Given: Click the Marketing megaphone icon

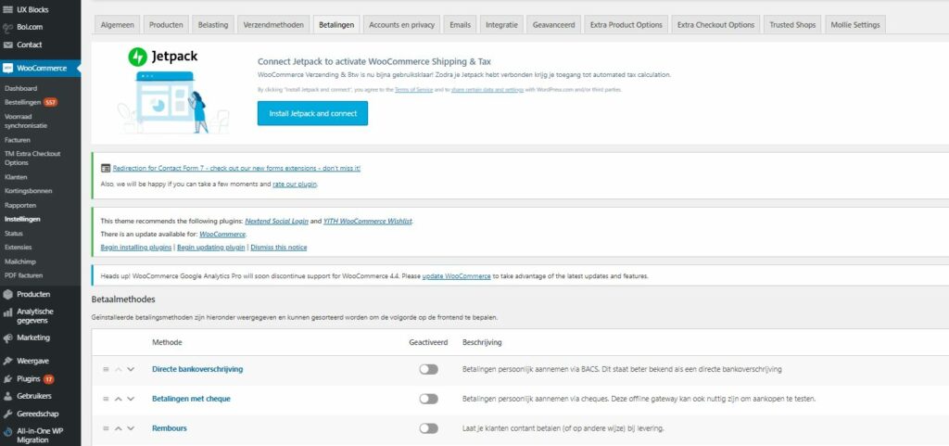Looking at the screenshot, I should coord(7,338).
